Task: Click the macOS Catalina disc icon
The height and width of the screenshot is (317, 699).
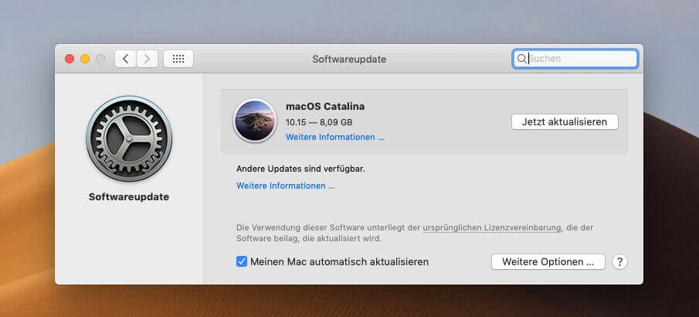Action: tap(254, 121)
